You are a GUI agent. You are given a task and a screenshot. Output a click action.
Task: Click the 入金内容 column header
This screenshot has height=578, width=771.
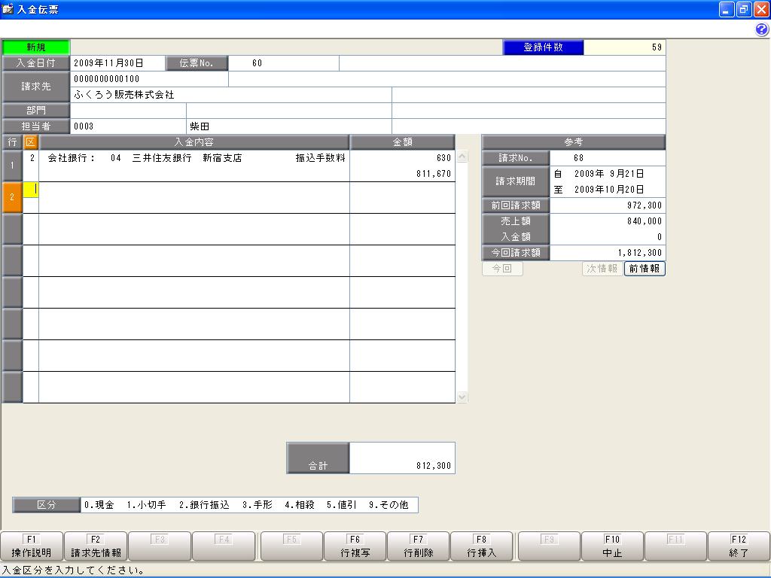coord(194,142)
